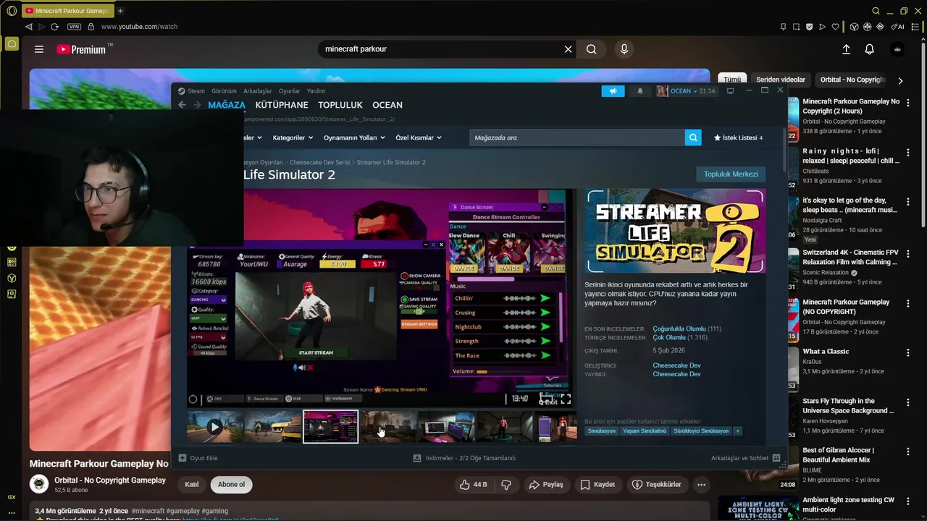Switch to the TOPLULUK tab in Steam
The image size is (927, 521).
coord(340,105)
